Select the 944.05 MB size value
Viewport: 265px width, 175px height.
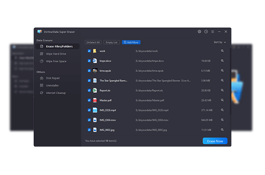(x=207, y=120)
